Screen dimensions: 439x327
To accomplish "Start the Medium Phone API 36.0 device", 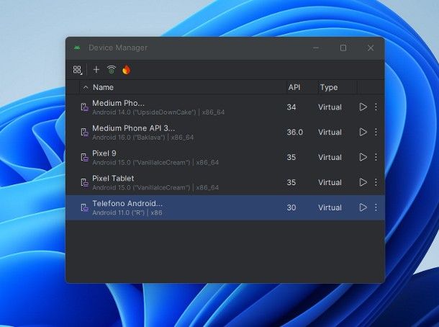I will (363, 132).
